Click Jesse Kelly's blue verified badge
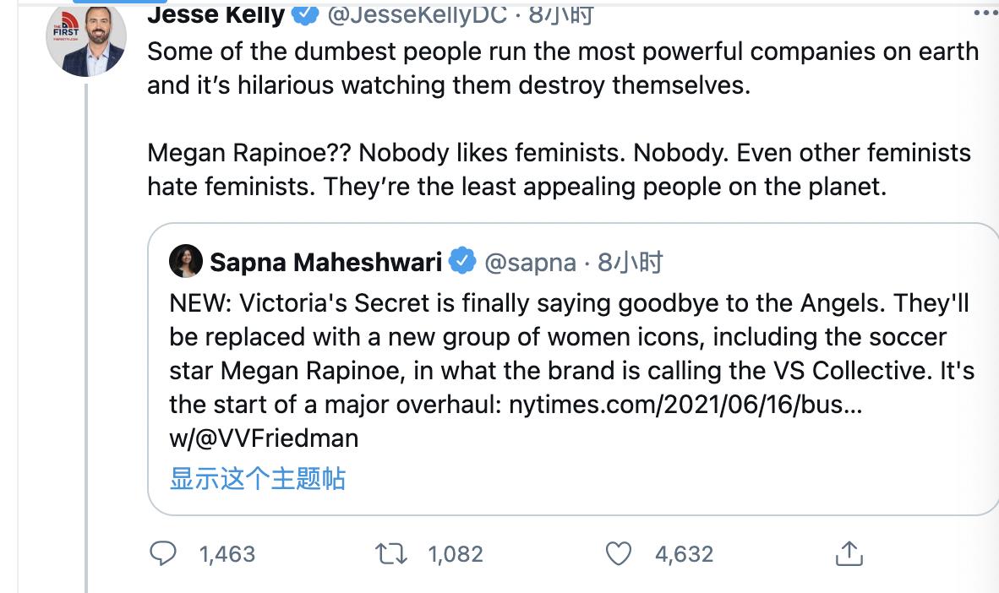999x593 pixels. point(305,14)
